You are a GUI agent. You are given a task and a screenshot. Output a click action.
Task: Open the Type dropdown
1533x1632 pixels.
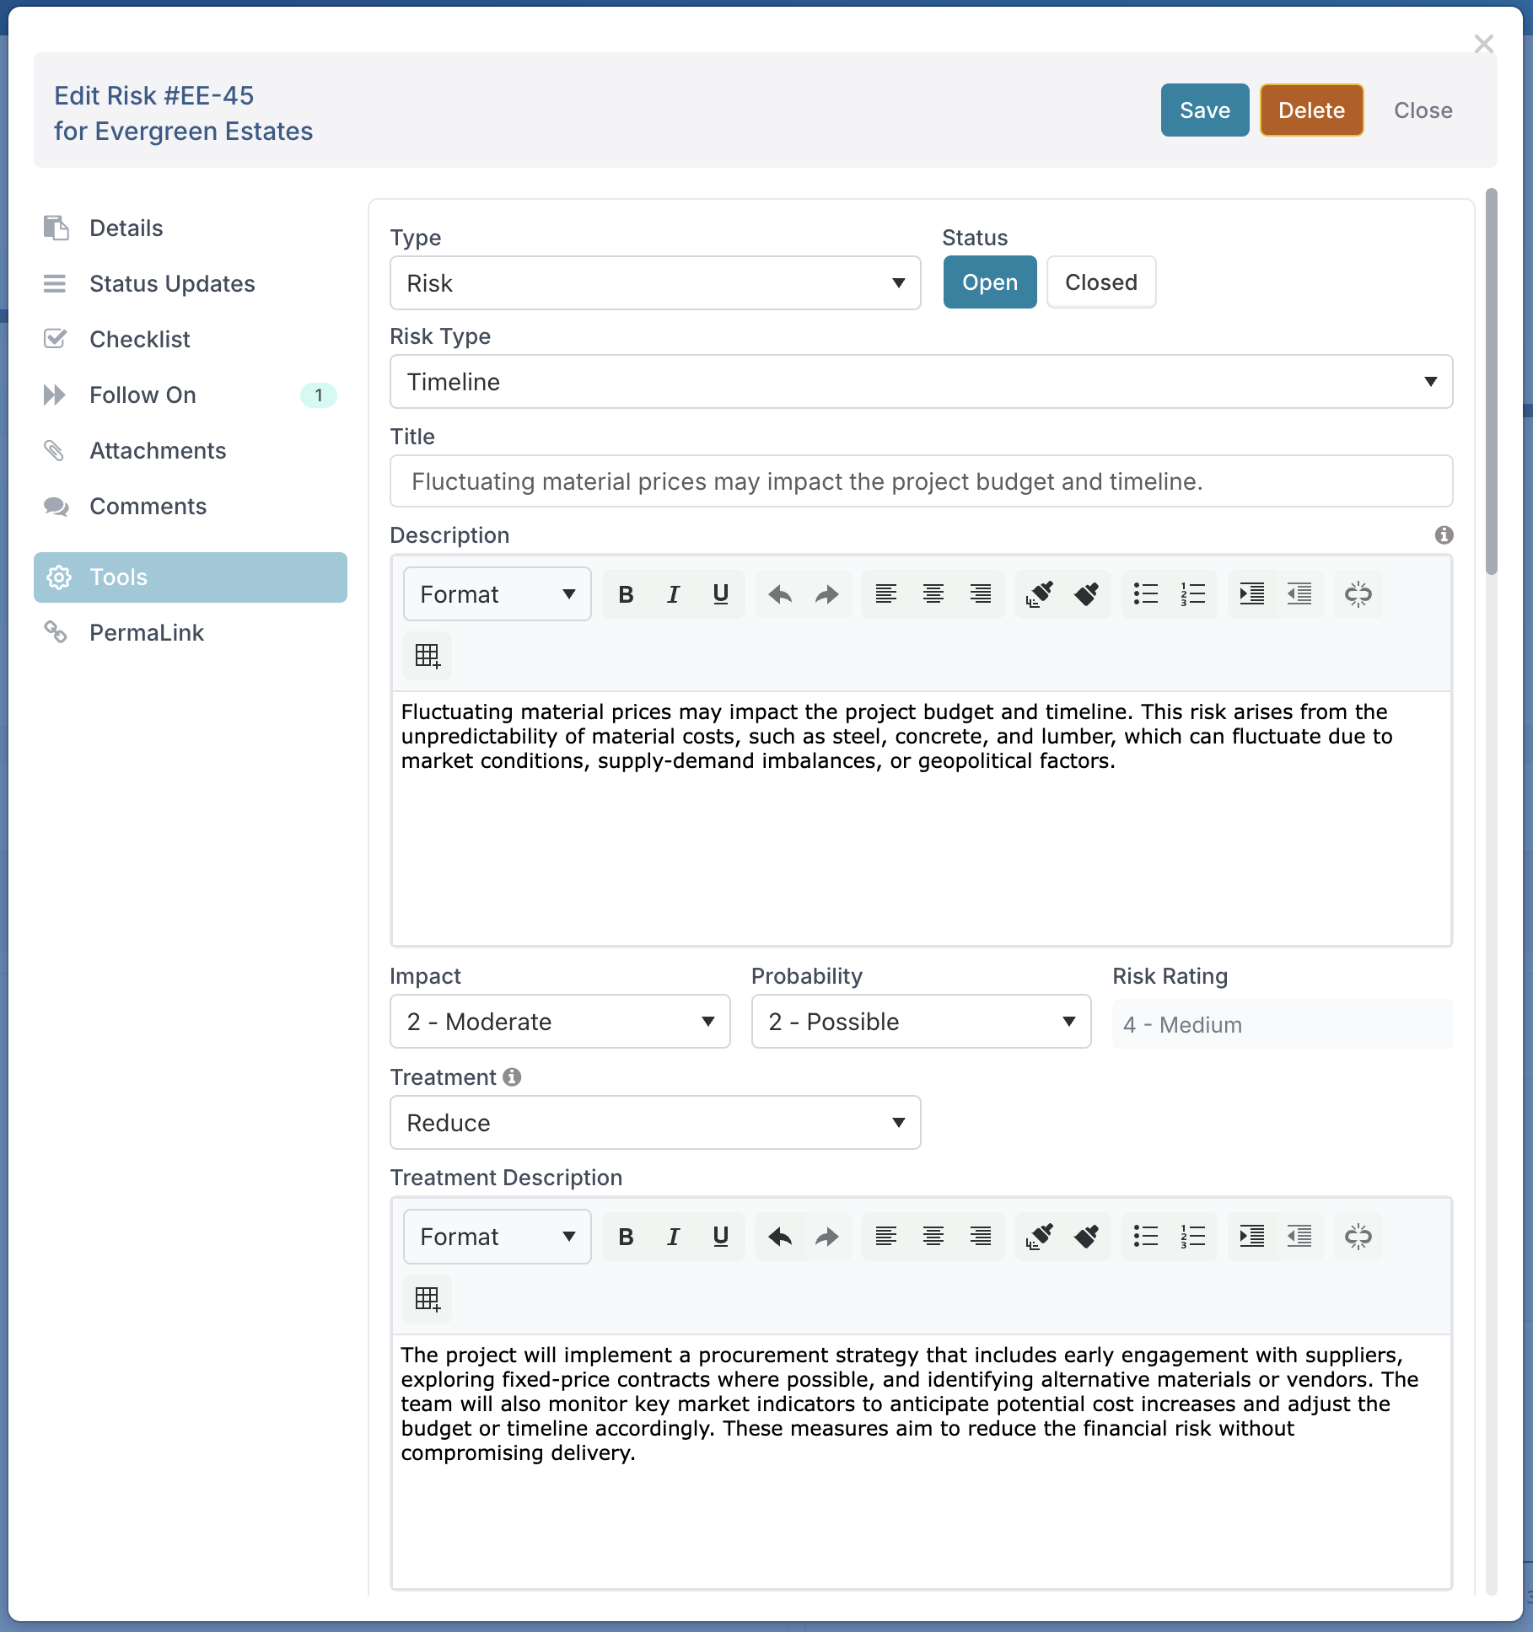(x=655, y=283)
